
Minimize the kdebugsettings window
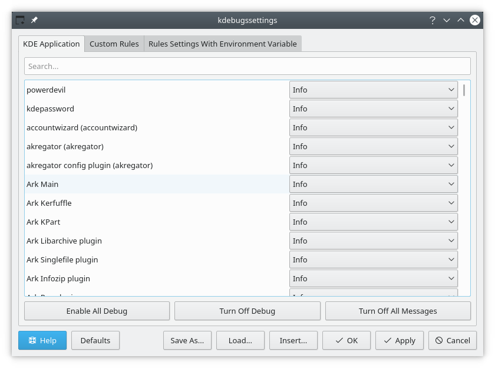coord(447,20)
